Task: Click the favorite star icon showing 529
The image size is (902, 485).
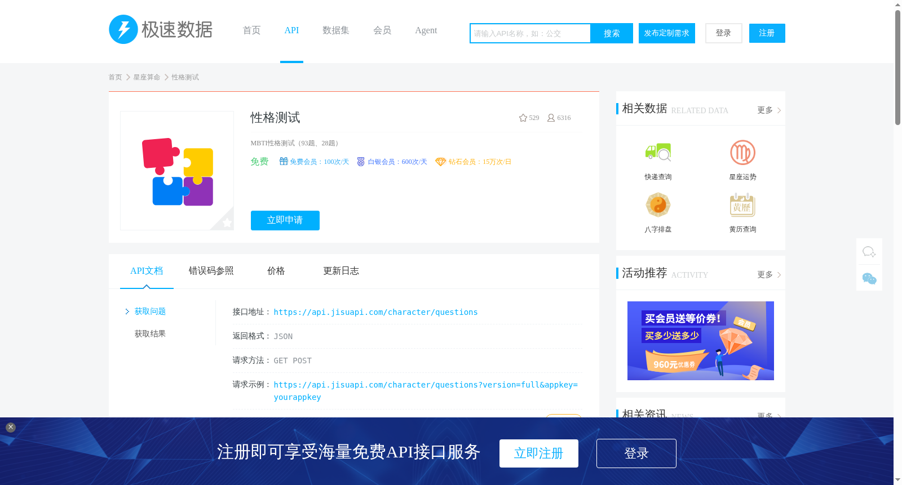Action: point(523,118)
